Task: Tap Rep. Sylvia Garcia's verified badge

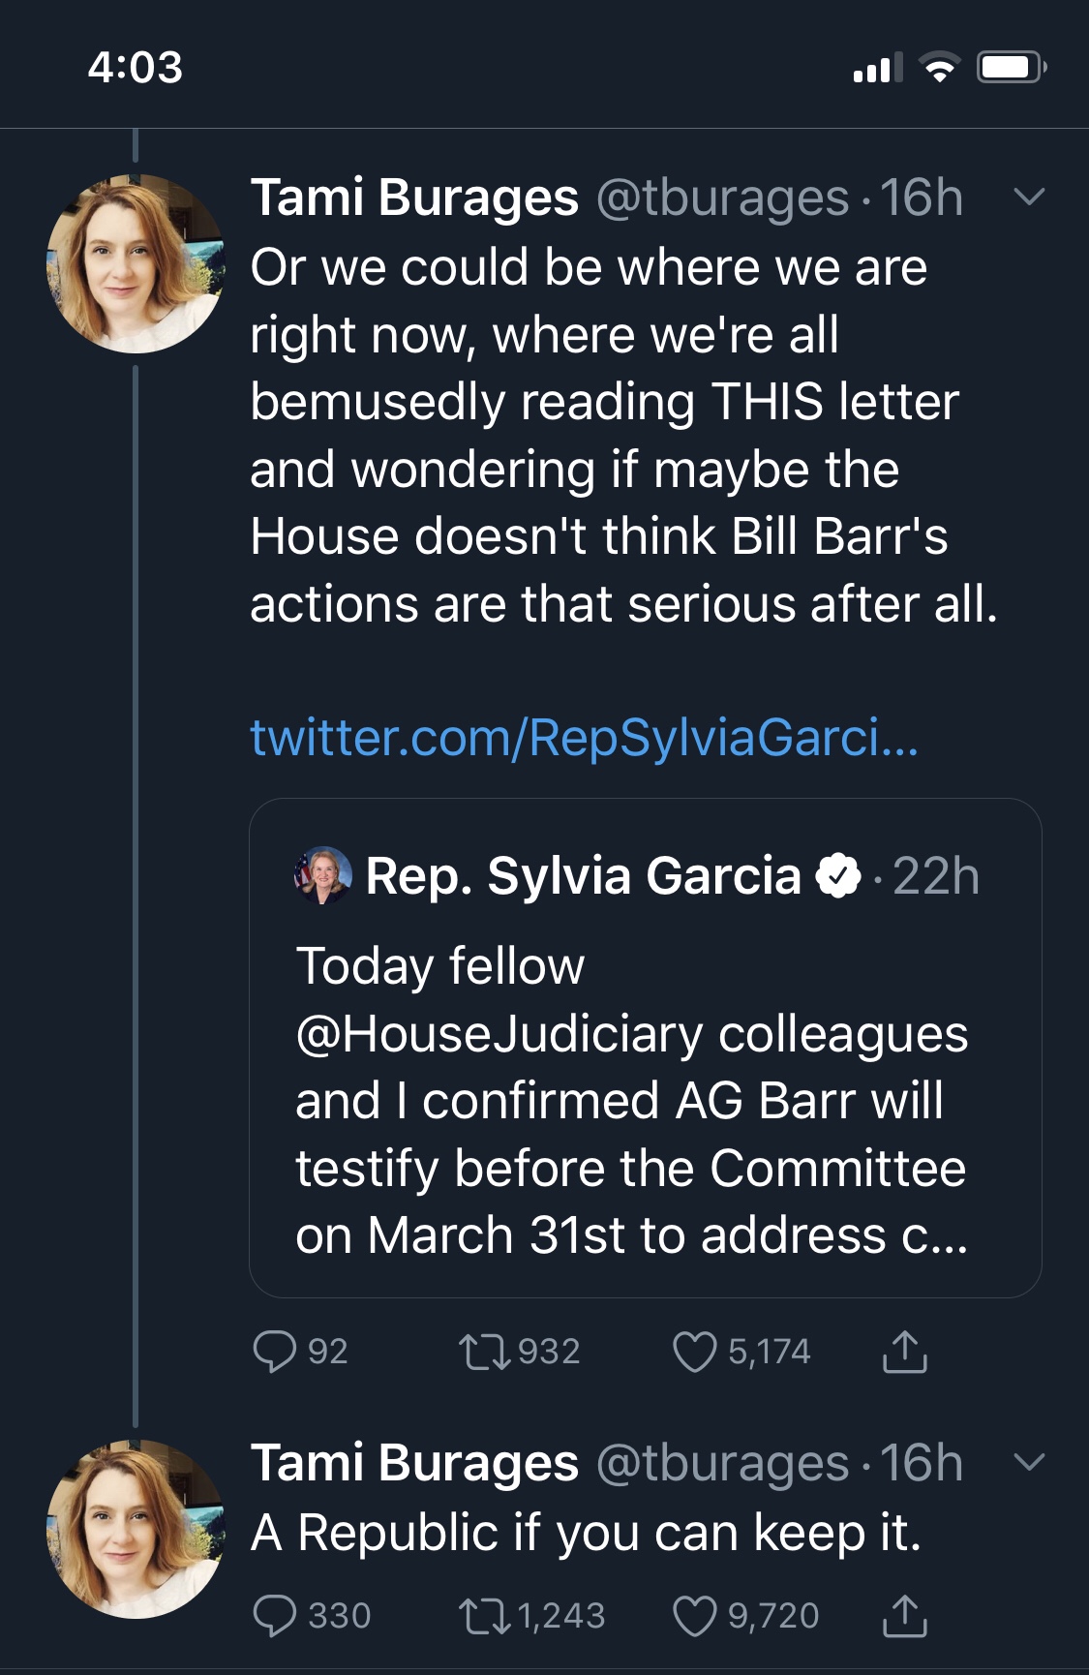Action: point(838,876)
